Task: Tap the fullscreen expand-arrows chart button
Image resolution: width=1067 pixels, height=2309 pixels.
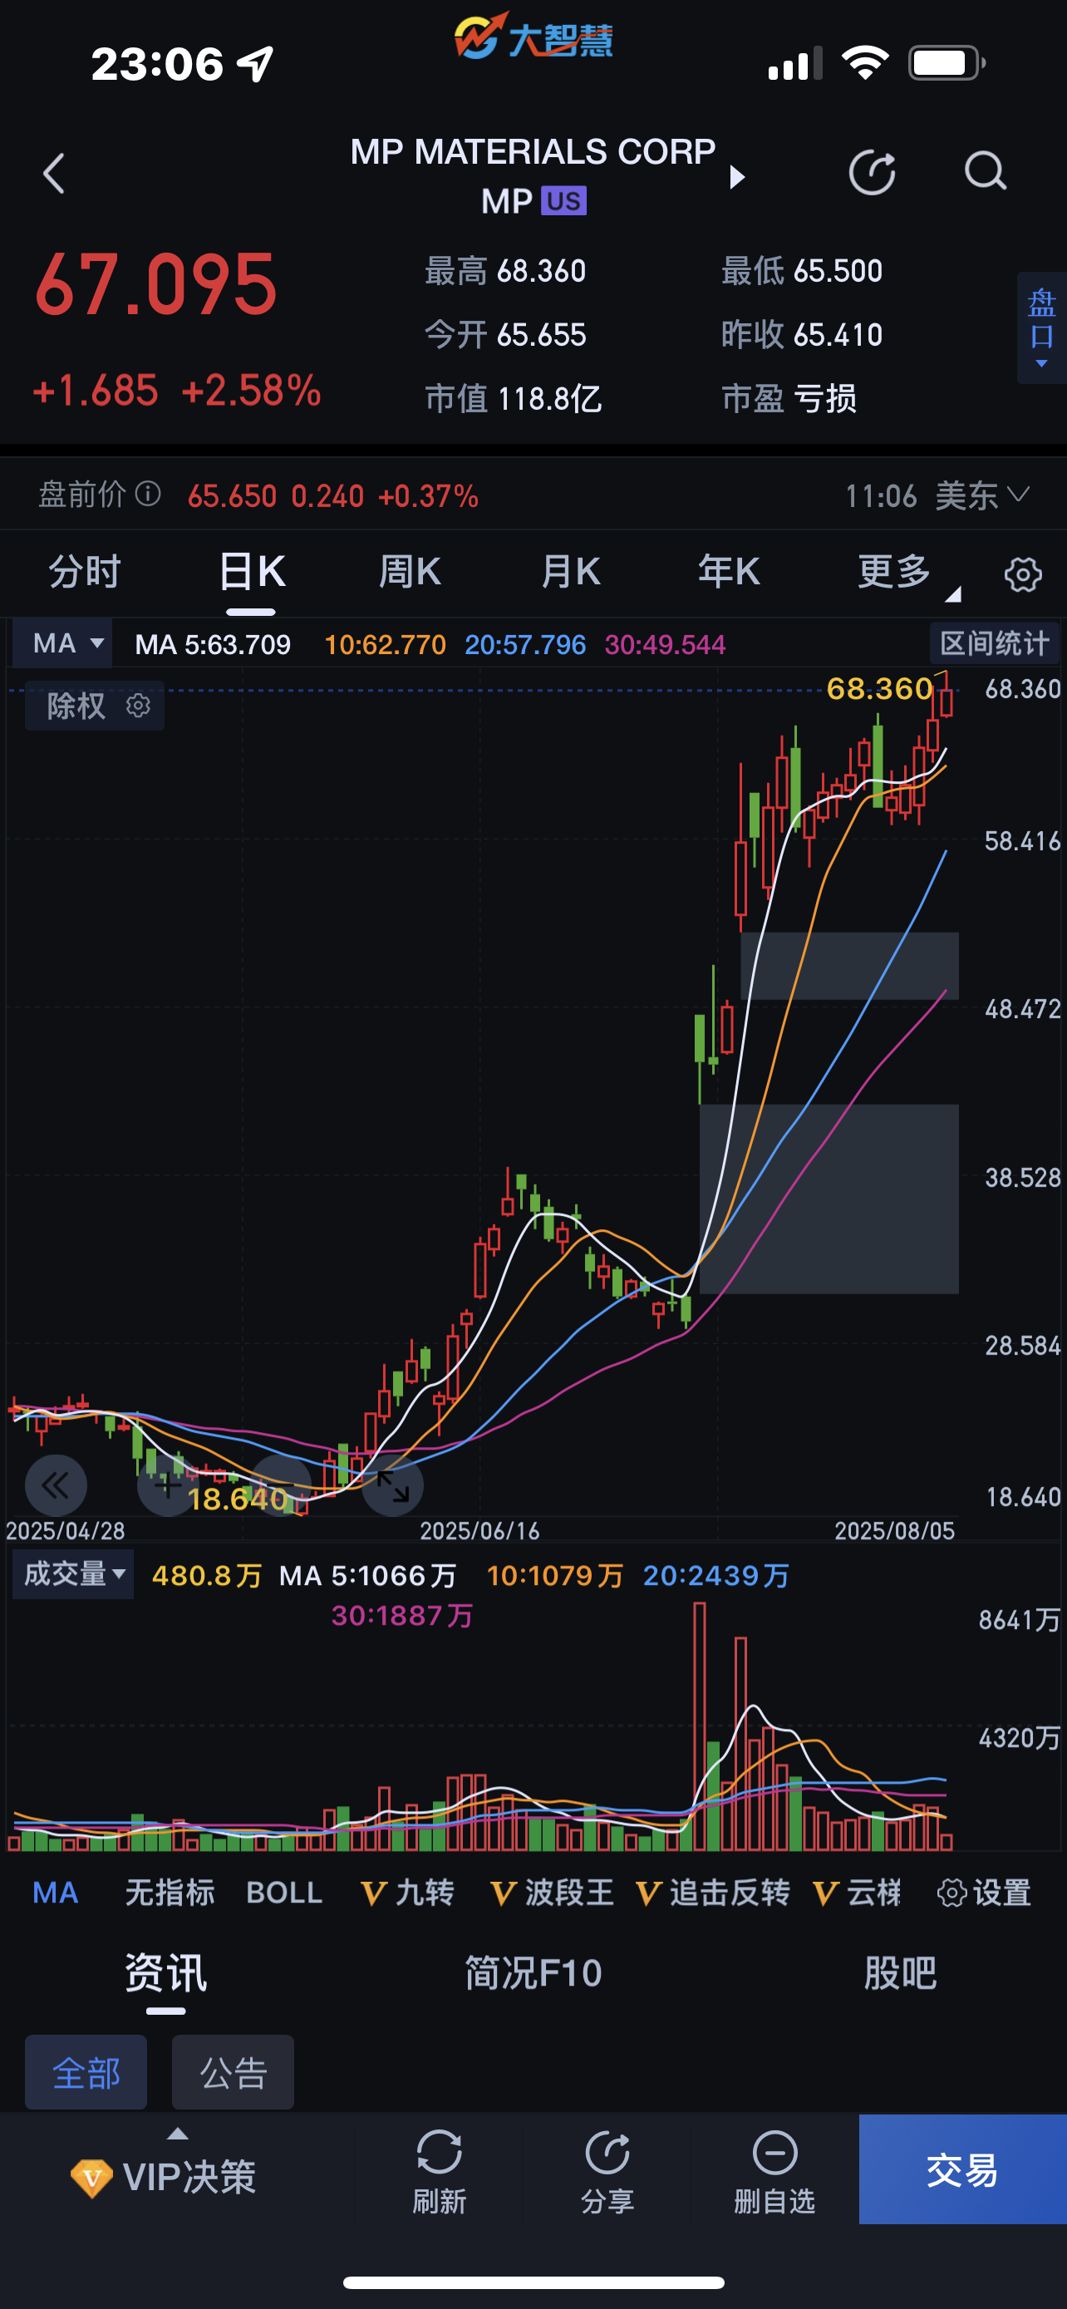Action: (392, 1486)
